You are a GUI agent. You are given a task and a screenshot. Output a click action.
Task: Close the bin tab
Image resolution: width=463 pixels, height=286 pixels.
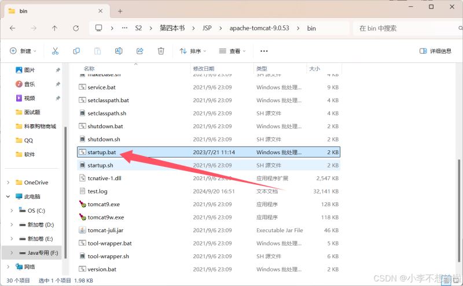[x=100, y=11]
